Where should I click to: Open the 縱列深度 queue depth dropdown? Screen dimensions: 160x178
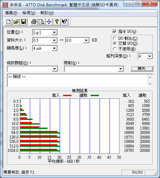[x=150, y=56]
